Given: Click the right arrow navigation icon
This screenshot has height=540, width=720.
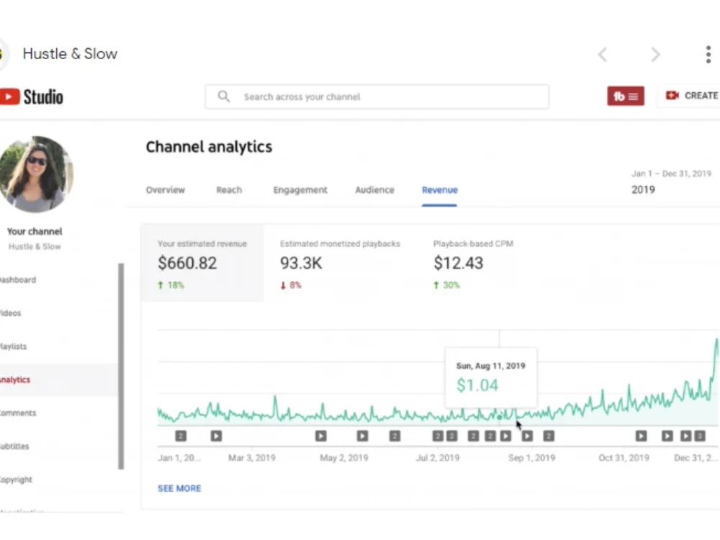Looking at the screenshot, I should pos(655,54).
